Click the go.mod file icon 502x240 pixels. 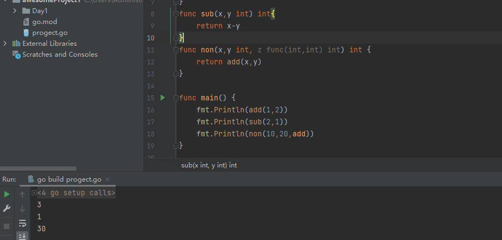tap(26, 22)
